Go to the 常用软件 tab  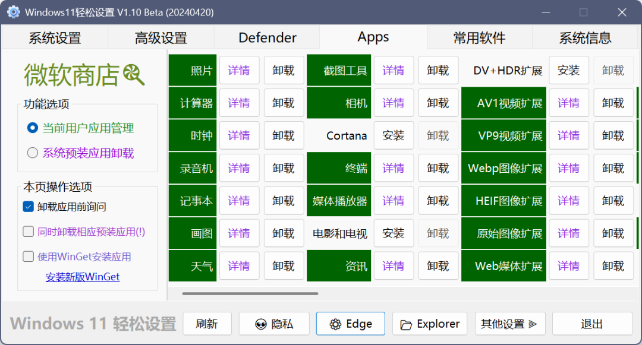point(480,37)
